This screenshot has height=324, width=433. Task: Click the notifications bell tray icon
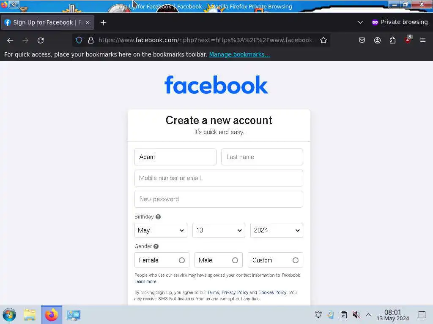click(318, 314)
